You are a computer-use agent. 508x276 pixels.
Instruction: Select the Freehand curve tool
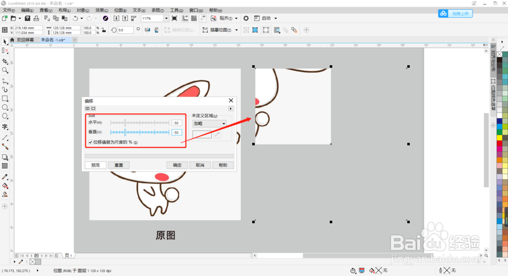click(x=5, y=81)
